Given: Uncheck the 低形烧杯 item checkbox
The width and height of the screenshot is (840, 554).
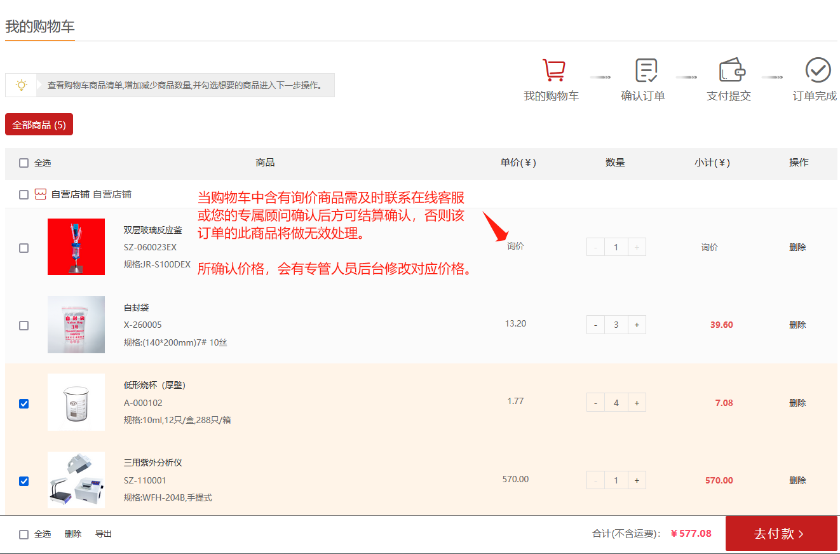Looking at the screenshot, I should pos(24,403).
